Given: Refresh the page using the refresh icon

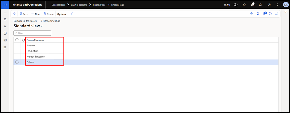Looking at the screenshot, I should pos(270,14).
